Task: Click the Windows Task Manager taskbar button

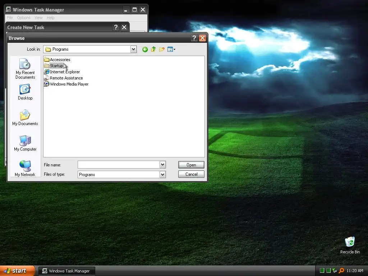Action: (67, 271)
